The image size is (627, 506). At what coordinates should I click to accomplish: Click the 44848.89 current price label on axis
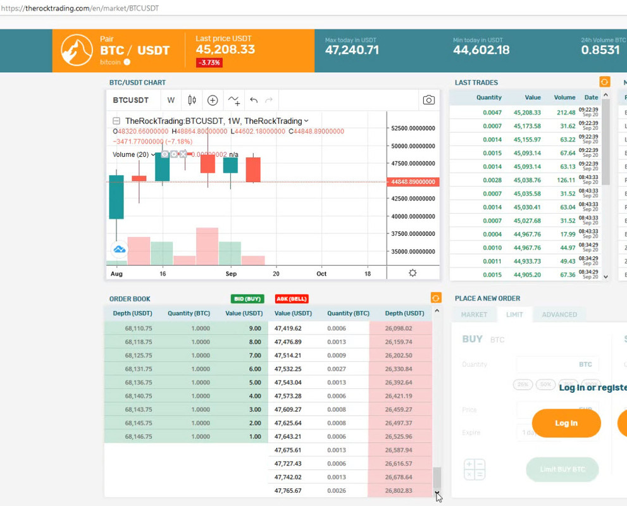point(413,182)
